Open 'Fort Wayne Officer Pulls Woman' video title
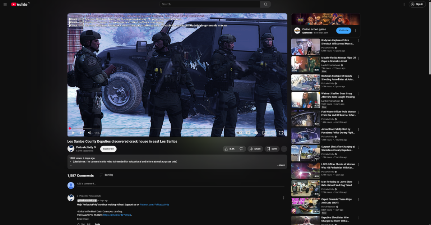The width and height of the screenshot is (431, 225). [x=338, y=113]
